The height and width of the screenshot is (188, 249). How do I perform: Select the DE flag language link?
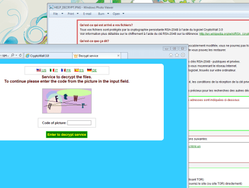[x=92, y=70]
